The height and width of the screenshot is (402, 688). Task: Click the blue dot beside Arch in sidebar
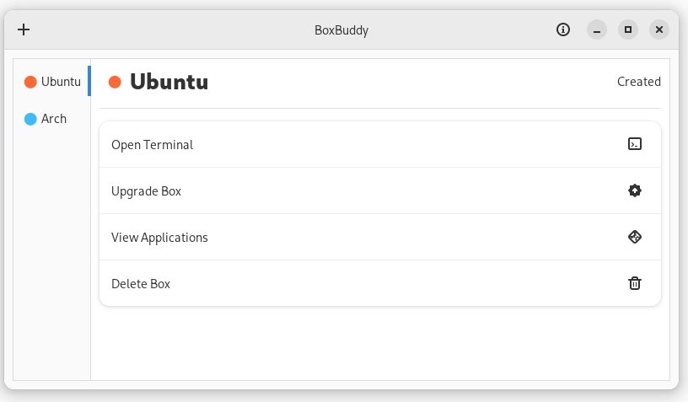[30, 119]
